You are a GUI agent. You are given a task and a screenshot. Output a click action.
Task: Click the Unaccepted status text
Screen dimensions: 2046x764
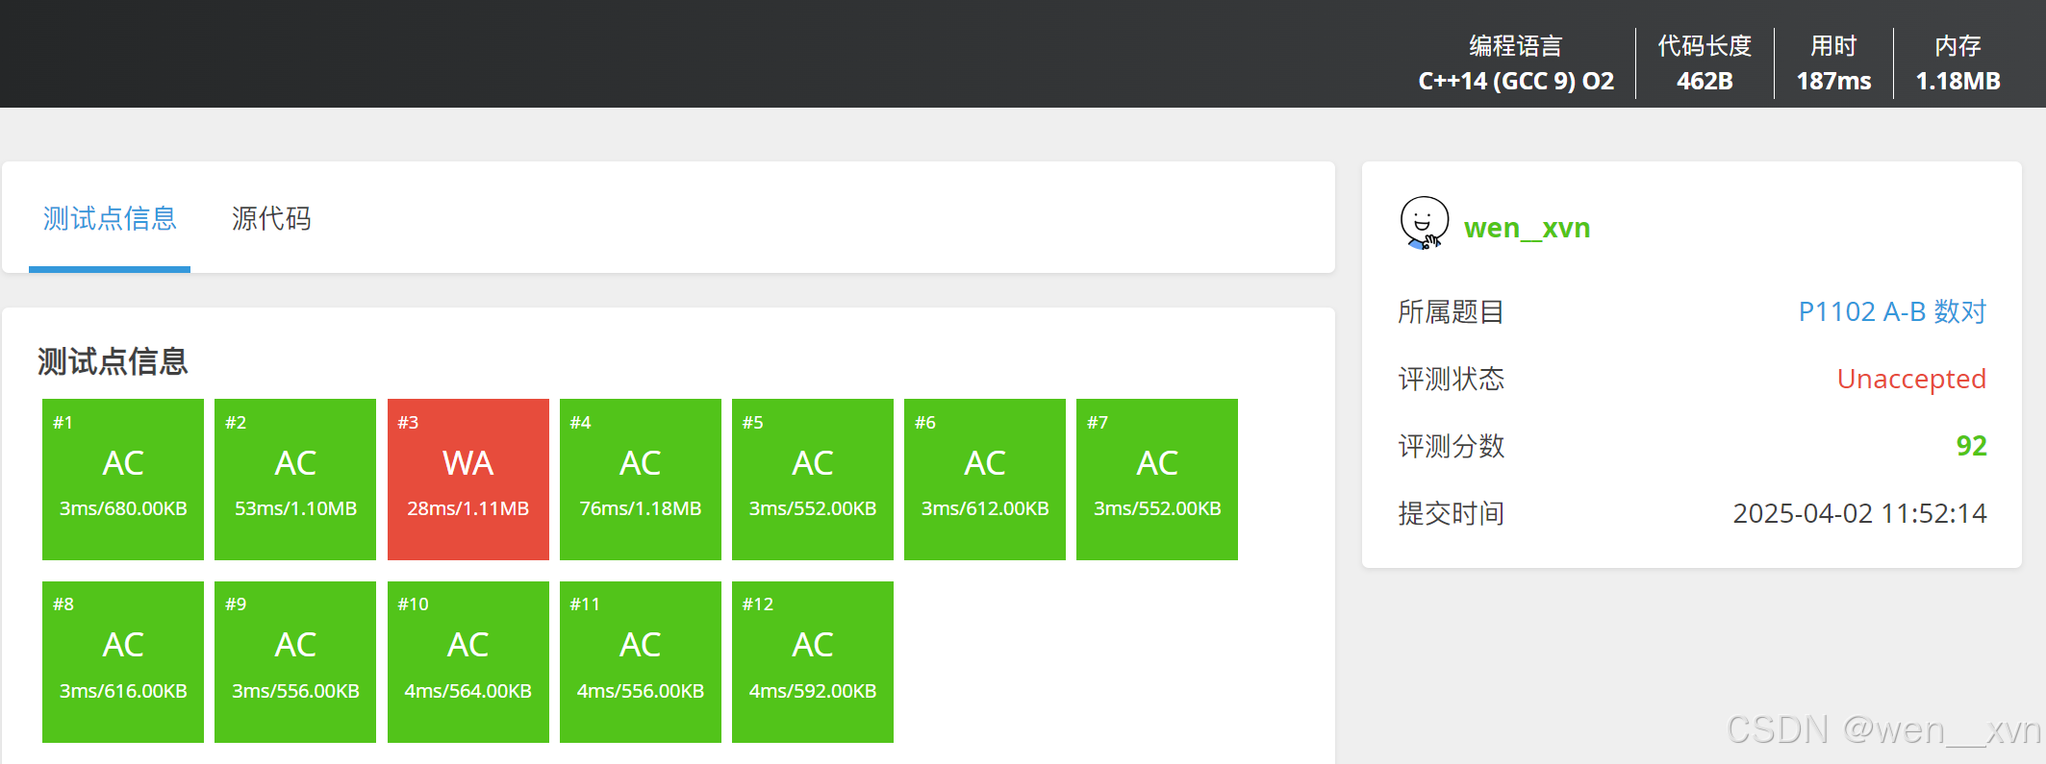pyautogui.click(x=1911, y=379)
